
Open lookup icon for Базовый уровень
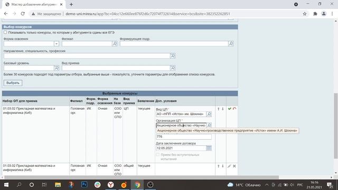57,68
